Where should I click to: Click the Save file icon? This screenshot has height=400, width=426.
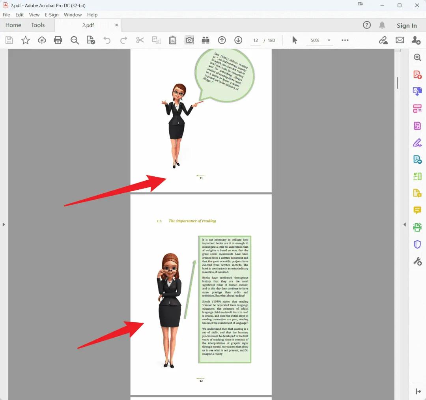click(9, 40)
